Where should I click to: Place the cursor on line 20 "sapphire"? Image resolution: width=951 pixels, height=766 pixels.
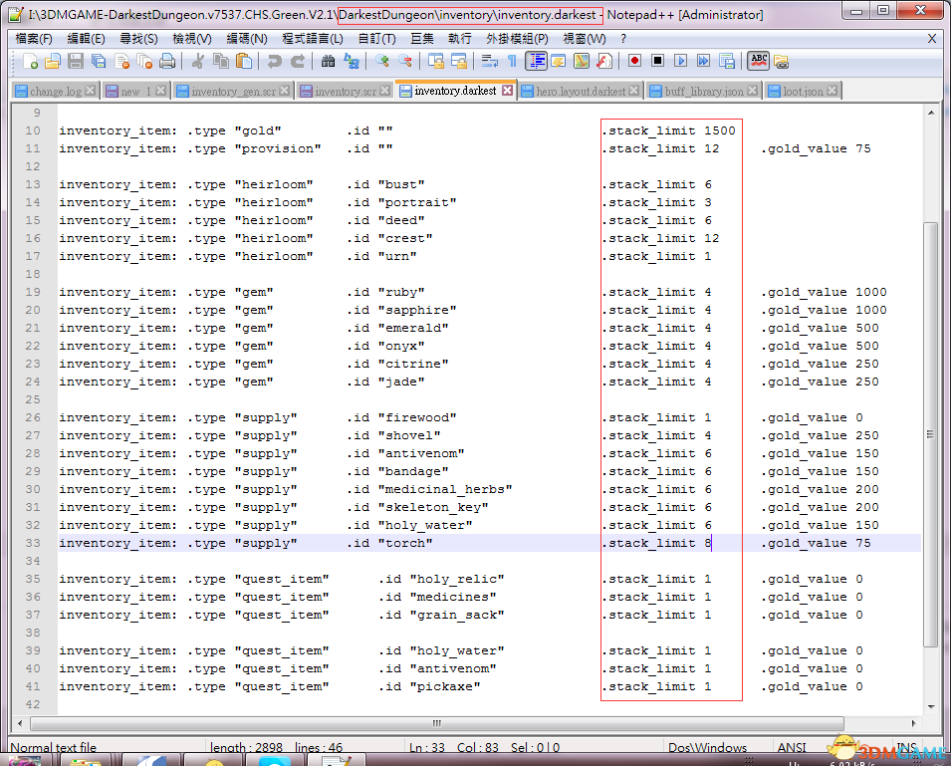coord(418,310)
